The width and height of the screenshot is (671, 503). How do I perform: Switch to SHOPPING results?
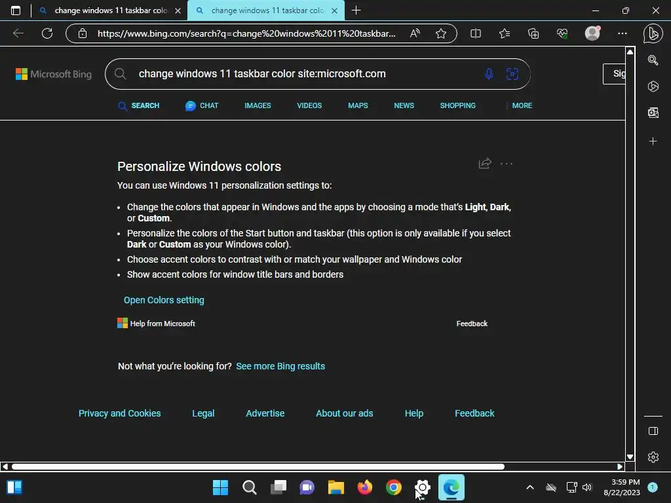(457, 105)
